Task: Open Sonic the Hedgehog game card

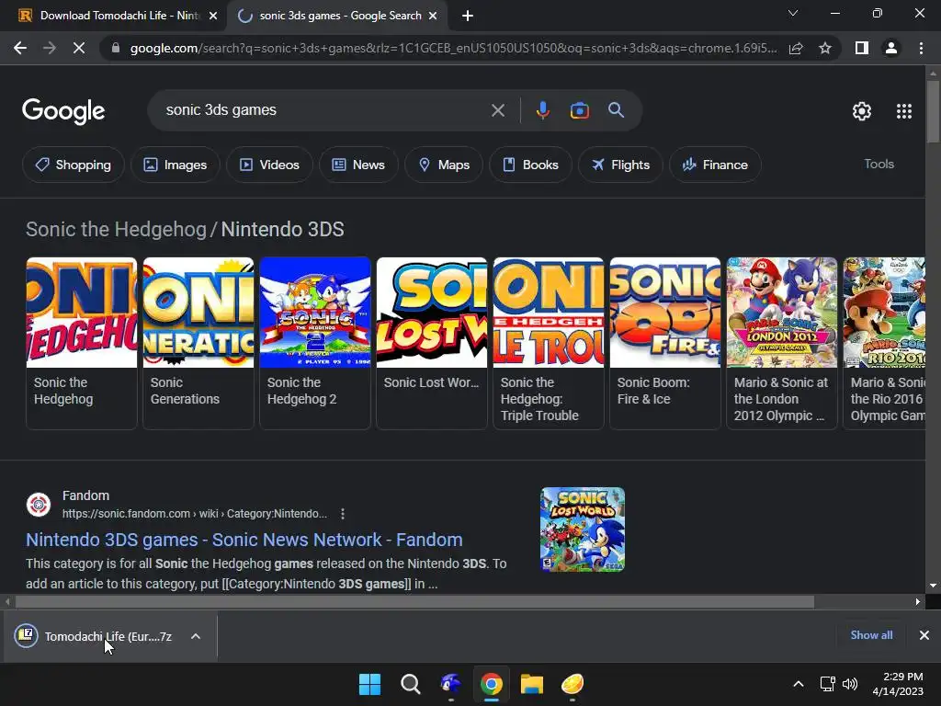Action: 82,343
